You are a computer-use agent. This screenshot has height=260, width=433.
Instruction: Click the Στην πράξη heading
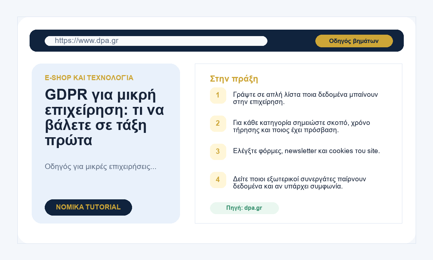tap(234, 79)
